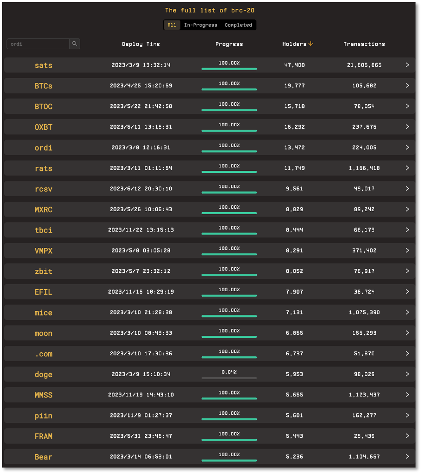Select the All filter option
Screen dimensions: 422x474
(x=172, y=25)
